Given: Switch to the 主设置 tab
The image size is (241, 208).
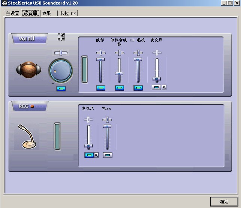Looking at the screenshot, I should click(12, 13).
